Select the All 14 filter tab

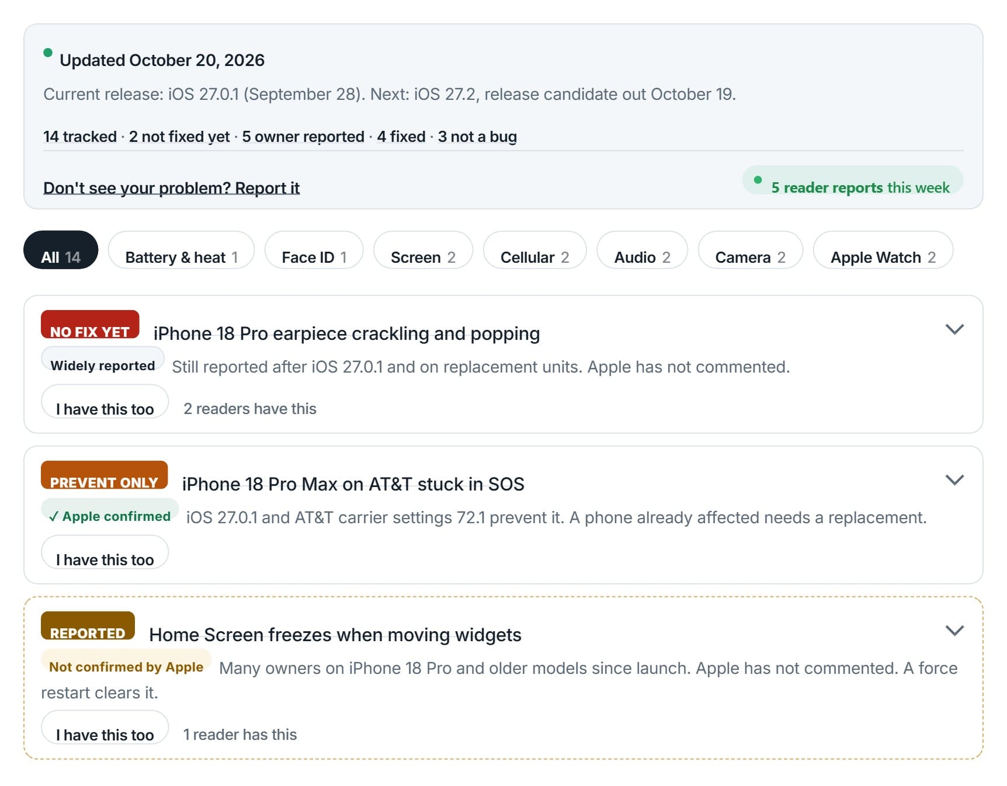tap(61, 250)
